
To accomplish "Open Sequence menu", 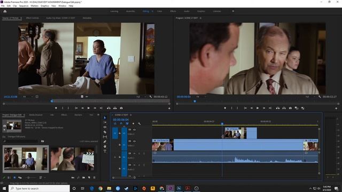I will point(24,6).
